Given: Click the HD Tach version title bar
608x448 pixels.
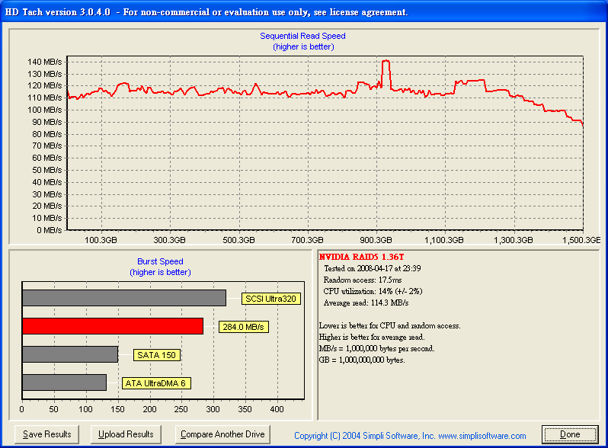Looking at the screenshot, I should (207, 11).
